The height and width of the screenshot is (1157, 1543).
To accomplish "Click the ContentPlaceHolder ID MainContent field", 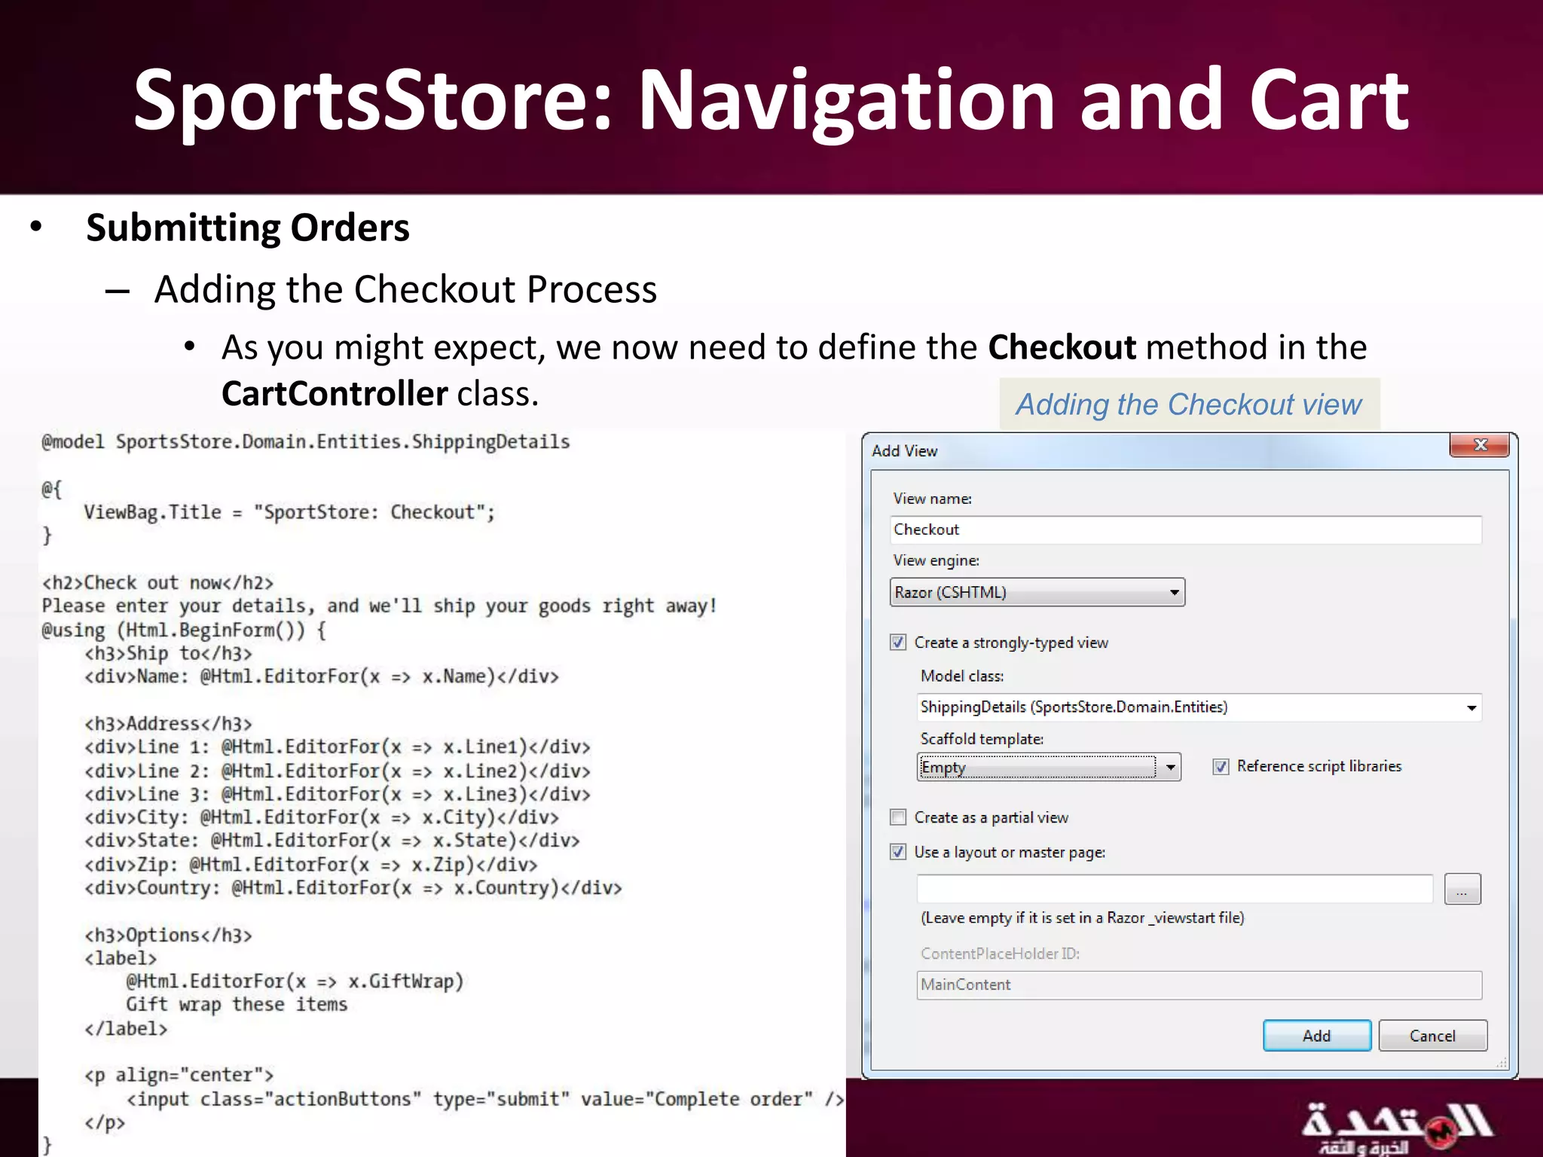I will [x=1199, y=985].
